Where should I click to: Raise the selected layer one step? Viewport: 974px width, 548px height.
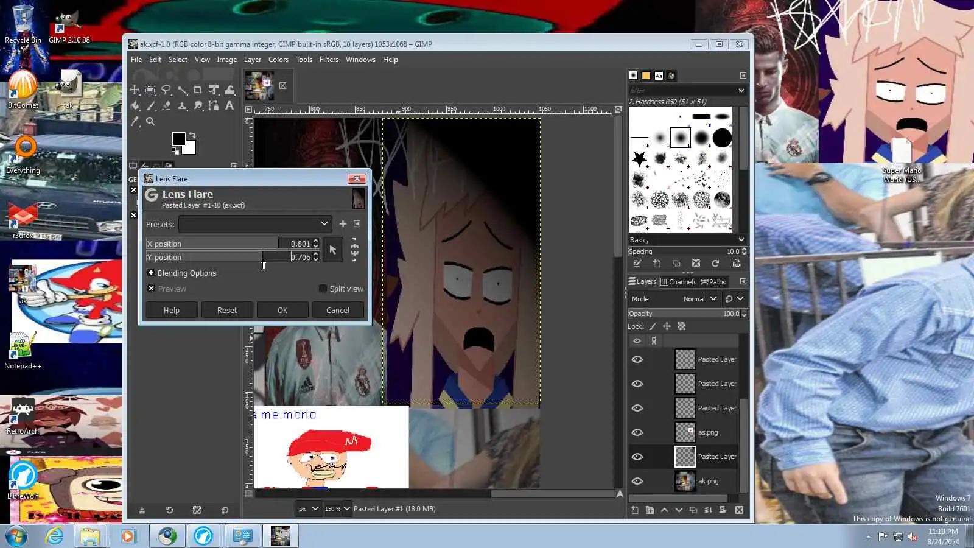pos(664,510)
